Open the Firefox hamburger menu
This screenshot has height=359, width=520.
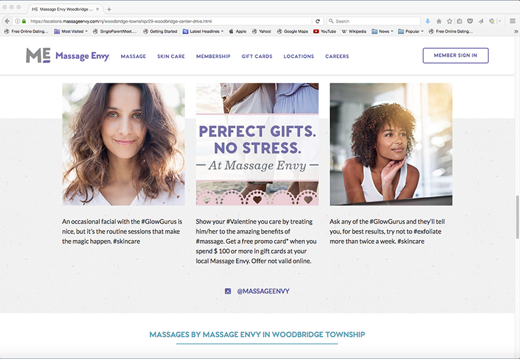coord(512,21)
